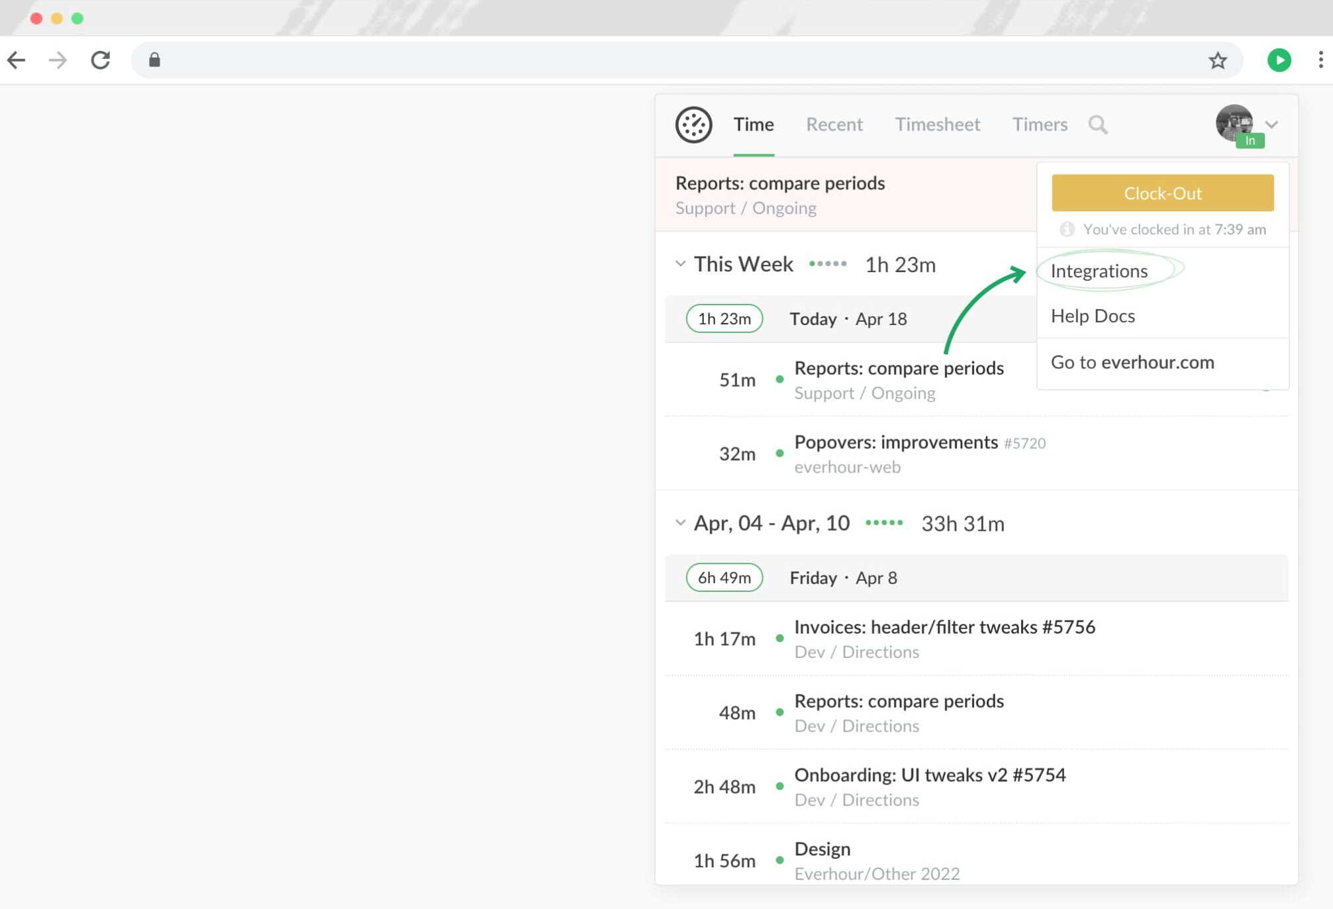Collapse the This Week section
Screen dimensions: 1333x909
click(681, 263)
